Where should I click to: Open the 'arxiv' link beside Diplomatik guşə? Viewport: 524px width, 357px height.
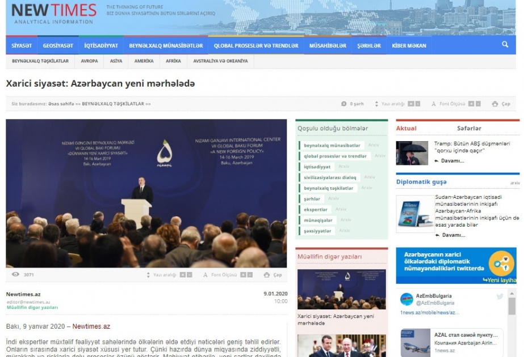[x=515, y=183]
